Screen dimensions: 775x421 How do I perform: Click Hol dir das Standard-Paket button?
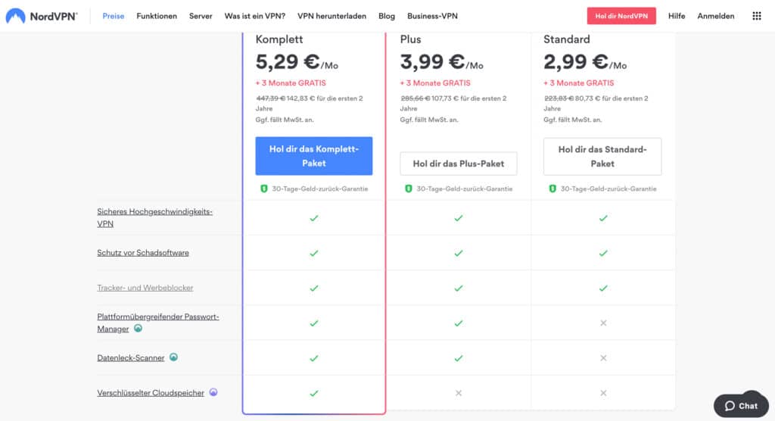click(602, 156)
